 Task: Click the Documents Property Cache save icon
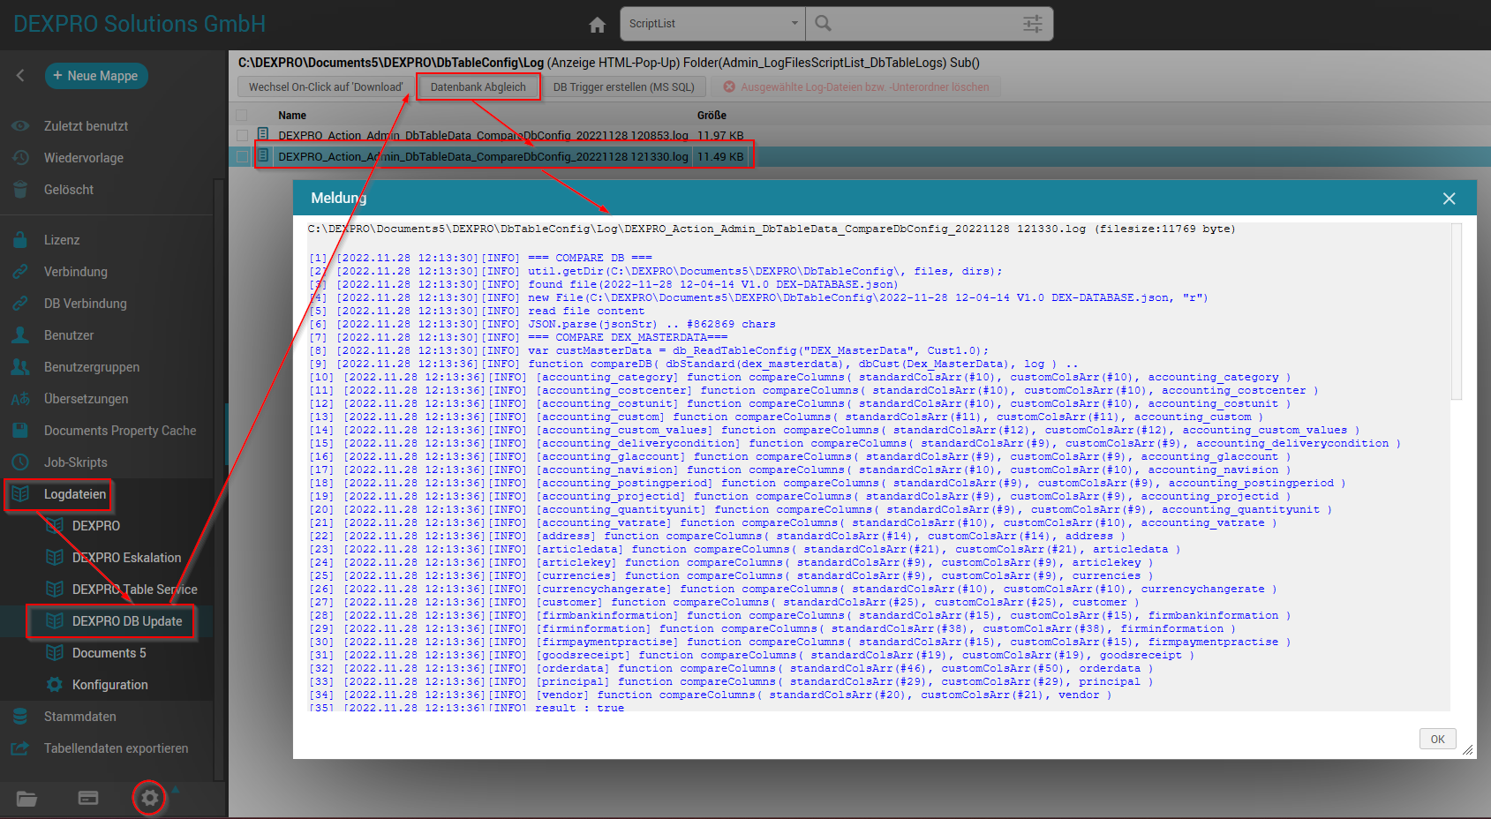coord(20,431)
